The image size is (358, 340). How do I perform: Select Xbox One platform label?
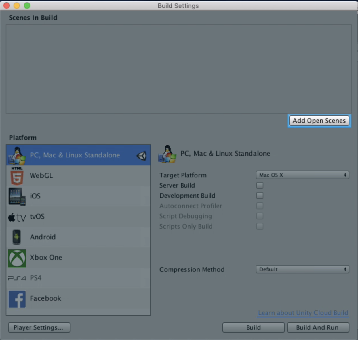(x=46, y=257)
